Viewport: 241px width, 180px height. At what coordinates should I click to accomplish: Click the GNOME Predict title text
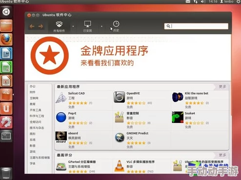tap(138, 133)
